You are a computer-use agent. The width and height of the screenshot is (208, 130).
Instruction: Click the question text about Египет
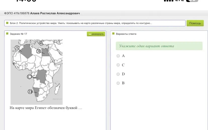(x=46, y=108)
